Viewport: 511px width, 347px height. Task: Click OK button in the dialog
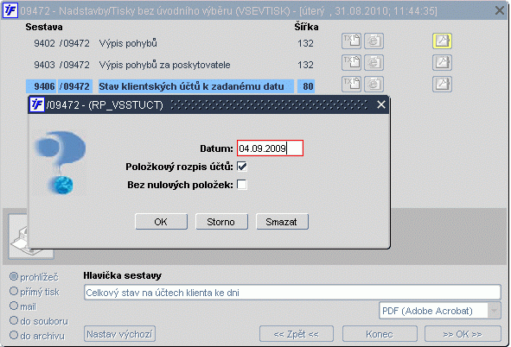161,222
